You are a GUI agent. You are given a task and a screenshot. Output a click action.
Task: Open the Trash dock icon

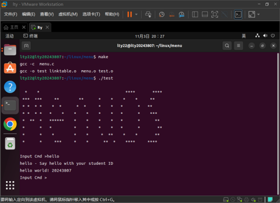coord(10,144)
